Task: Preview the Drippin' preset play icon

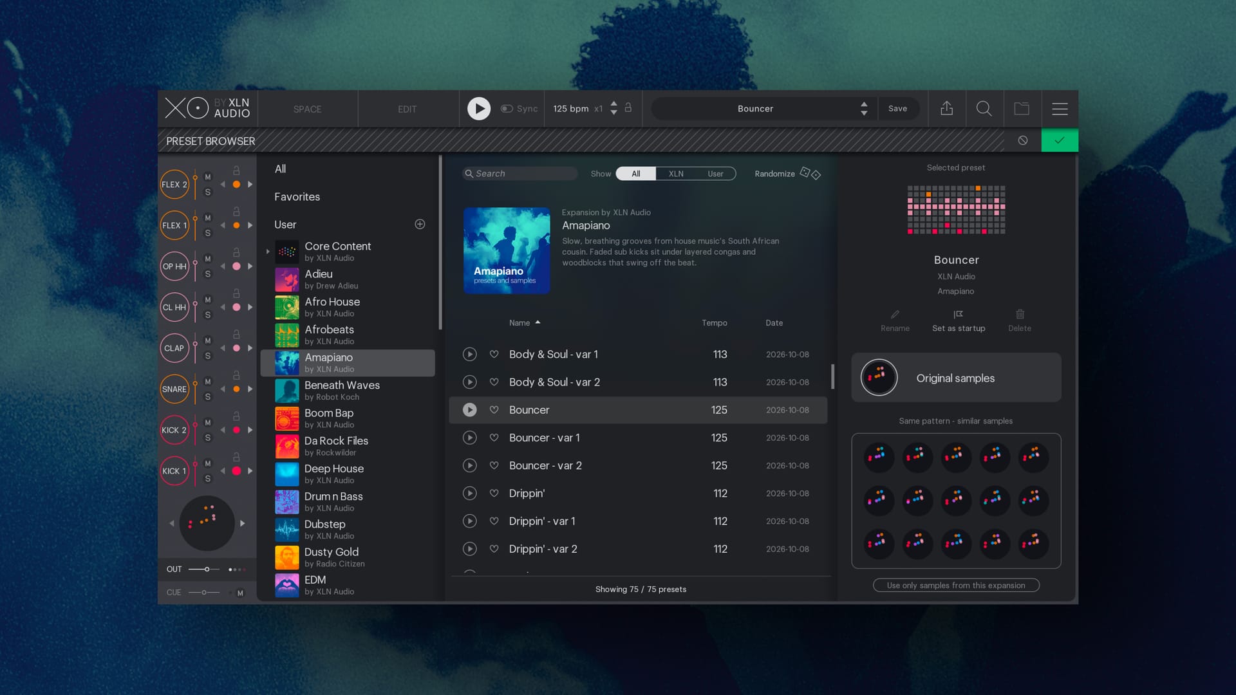Action: point(470,494)
